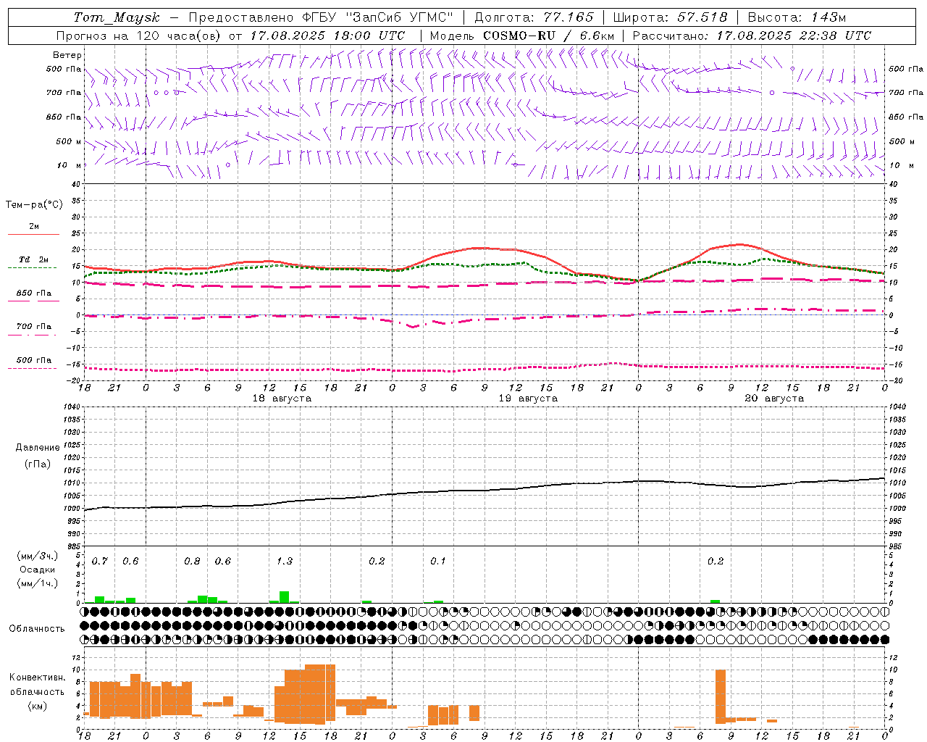Image resolution: width=927 pixels, height=742 pixels.
Task: Click the tallest green precipitation bar
Action: pyautogui.click(x=285, y=597)
